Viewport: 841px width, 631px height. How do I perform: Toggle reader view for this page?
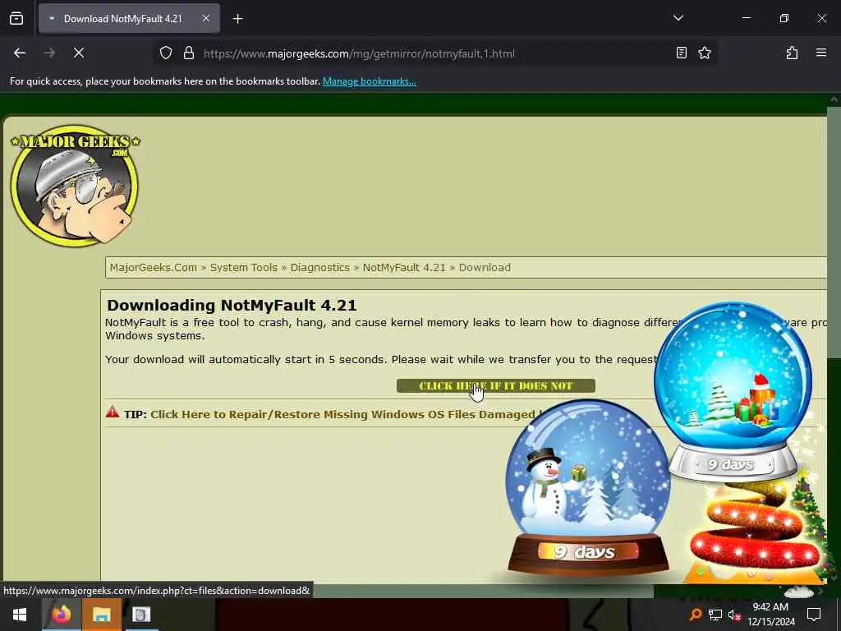click(681, 53)
